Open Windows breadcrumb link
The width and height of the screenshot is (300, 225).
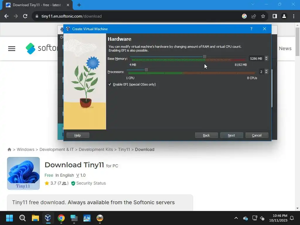26,149
